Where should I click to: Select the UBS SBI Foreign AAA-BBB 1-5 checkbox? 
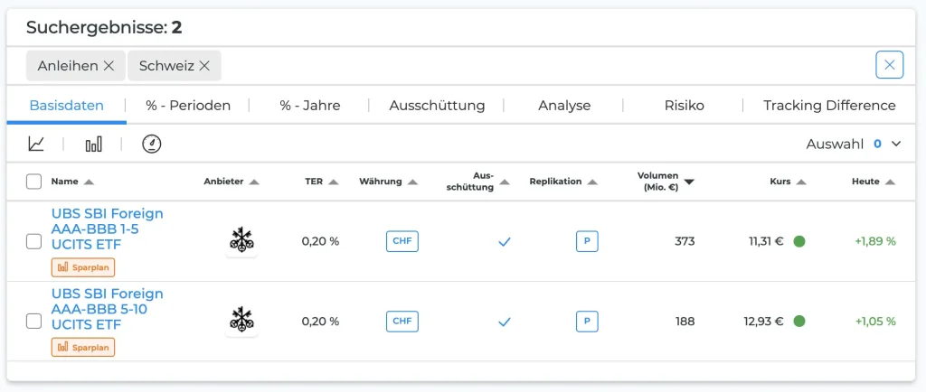[x=34, y=241]
